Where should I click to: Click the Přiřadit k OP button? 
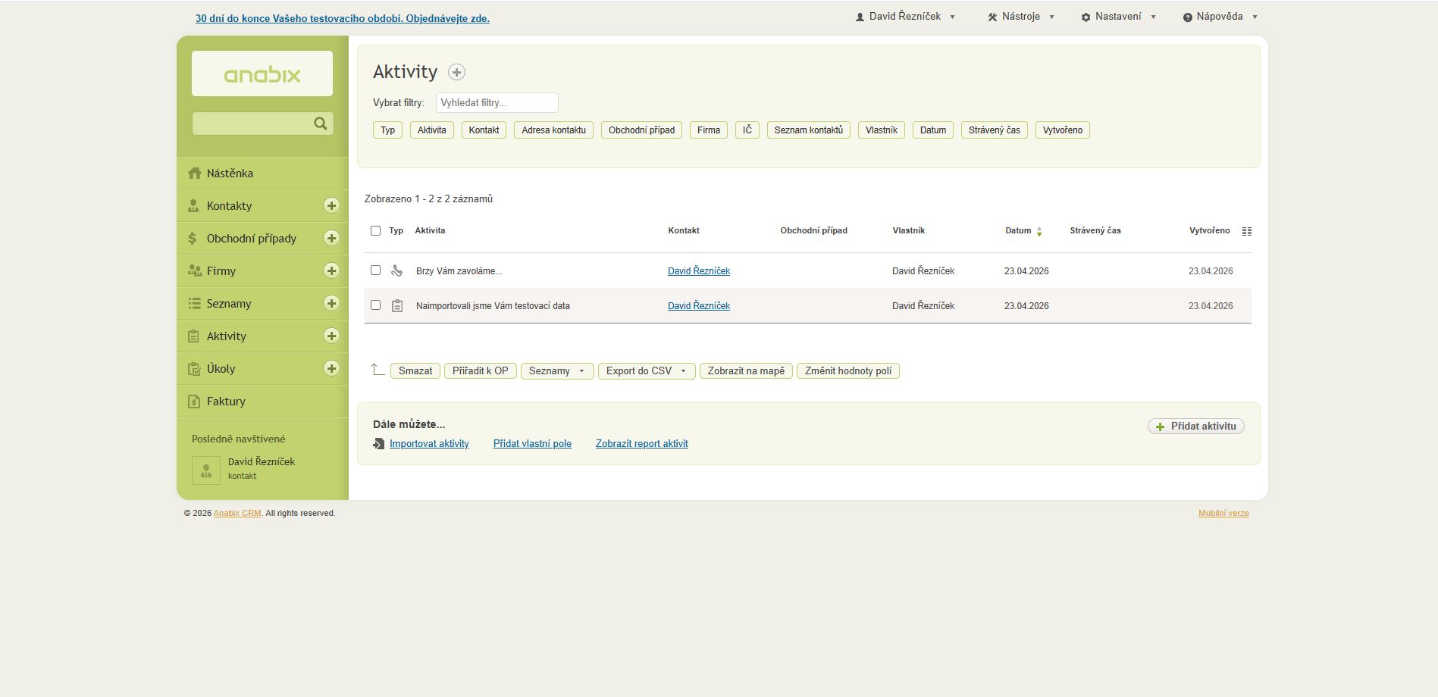(x=481, y=371)
